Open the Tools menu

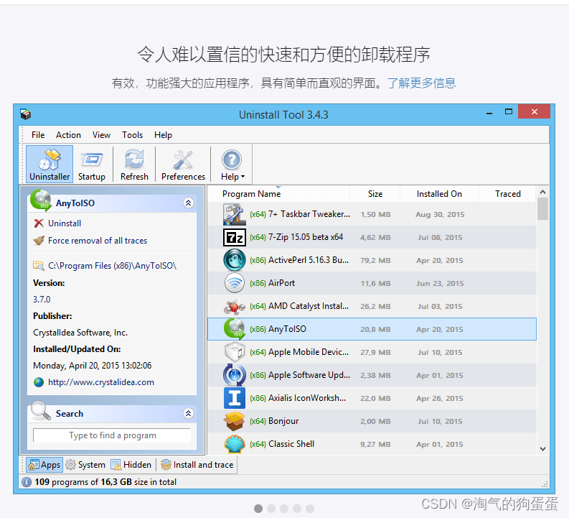click(132, 135)
